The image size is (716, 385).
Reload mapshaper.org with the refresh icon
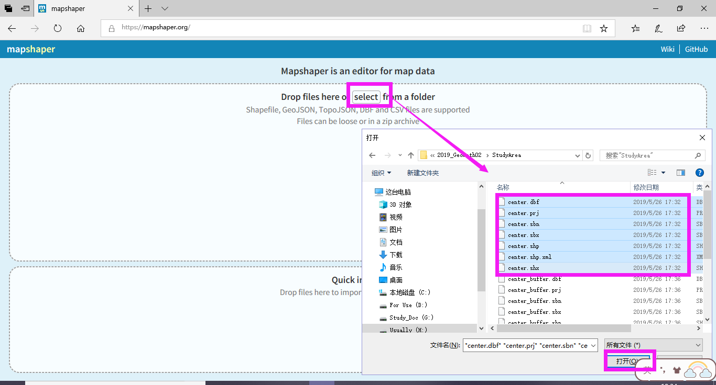click(58, 28)
